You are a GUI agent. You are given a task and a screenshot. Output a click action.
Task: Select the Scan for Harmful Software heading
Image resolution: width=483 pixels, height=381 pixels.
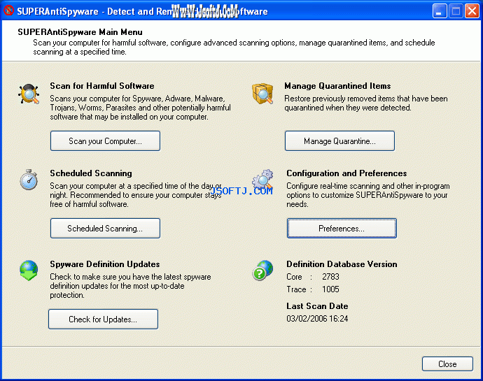[102, 86]
